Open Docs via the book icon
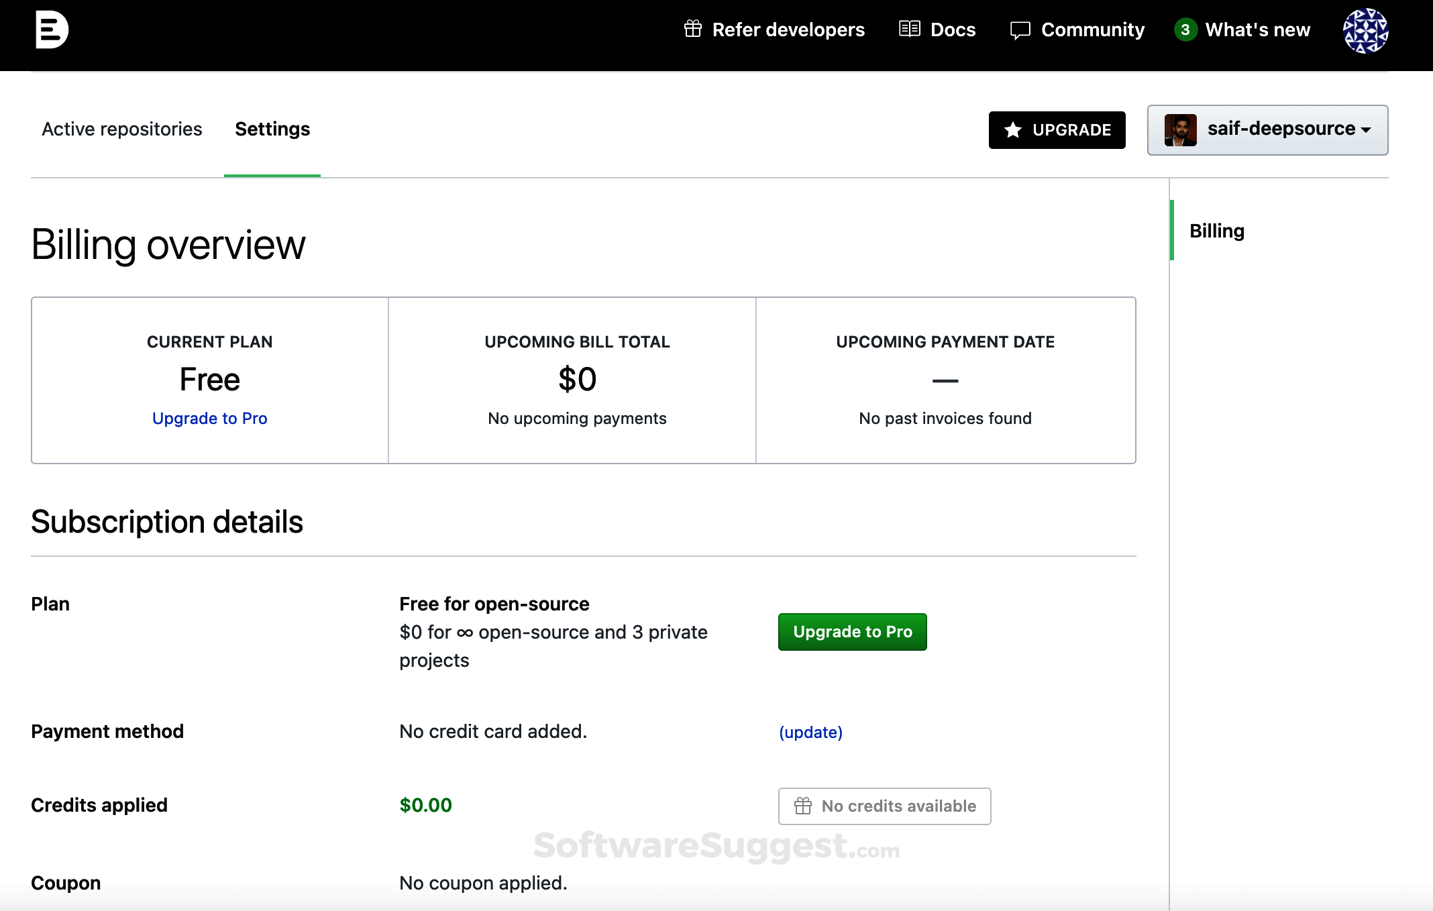 [x=909, y=29]
